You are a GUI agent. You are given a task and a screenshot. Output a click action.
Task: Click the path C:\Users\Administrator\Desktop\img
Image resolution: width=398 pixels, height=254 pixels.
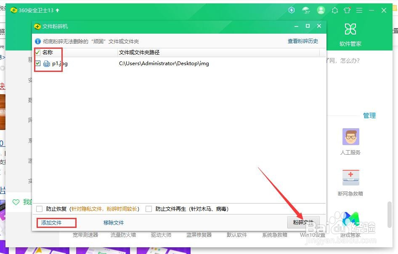tap(164, 63)
